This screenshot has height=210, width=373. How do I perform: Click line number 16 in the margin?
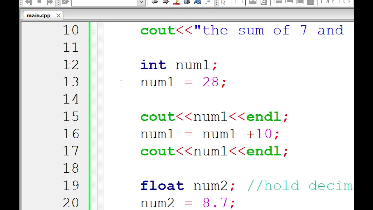point(71,134)
